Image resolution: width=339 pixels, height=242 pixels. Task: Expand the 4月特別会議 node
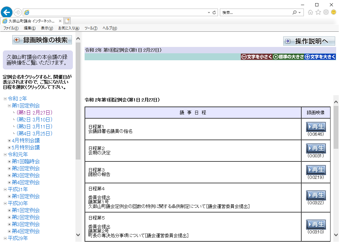point(9,141)
